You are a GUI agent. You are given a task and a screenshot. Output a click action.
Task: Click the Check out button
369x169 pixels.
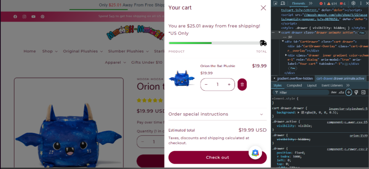tap(218, 158)
